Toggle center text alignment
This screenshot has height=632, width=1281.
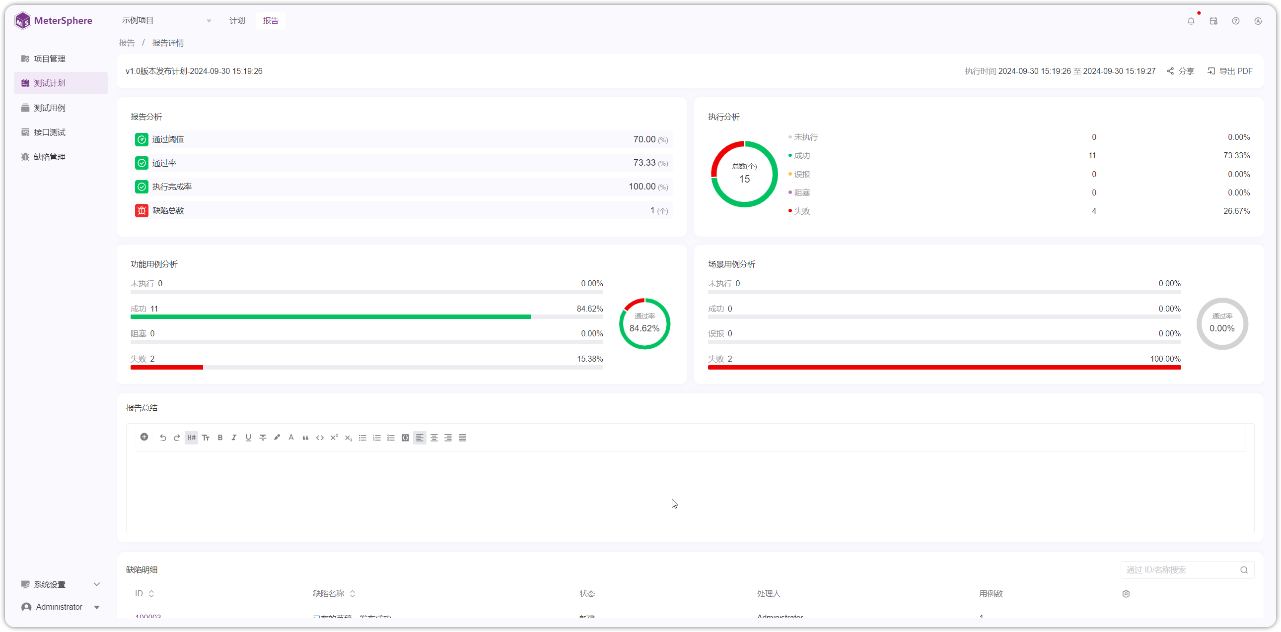(x=433, y=438)
